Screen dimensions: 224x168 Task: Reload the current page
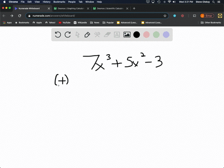click(20, 16)
